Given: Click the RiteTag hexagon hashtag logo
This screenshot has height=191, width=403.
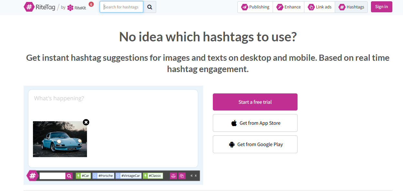Looking at the screenshot, I should click(29, 7).
